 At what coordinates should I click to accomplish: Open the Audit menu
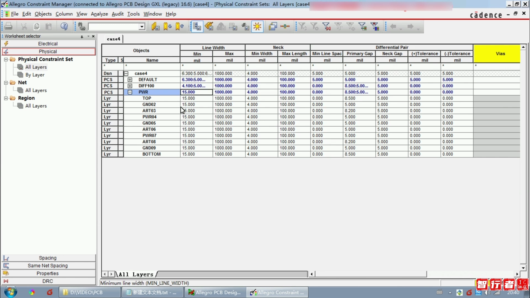coord(117,14)
